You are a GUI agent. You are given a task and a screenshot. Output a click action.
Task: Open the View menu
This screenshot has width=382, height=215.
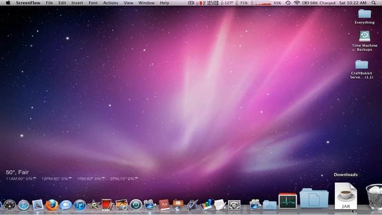[128, 3]
